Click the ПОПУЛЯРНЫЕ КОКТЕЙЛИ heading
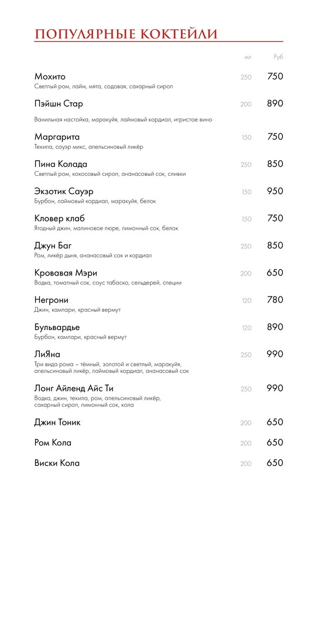 [x=126, y=34]
